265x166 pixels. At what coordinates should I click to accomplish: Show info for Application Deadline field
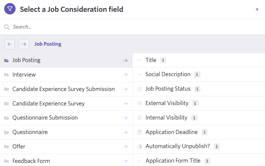[205, 132]
